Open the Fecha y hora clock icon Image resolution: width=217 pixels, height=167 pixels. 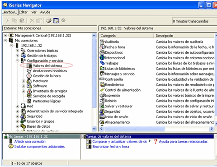point(102,47)
